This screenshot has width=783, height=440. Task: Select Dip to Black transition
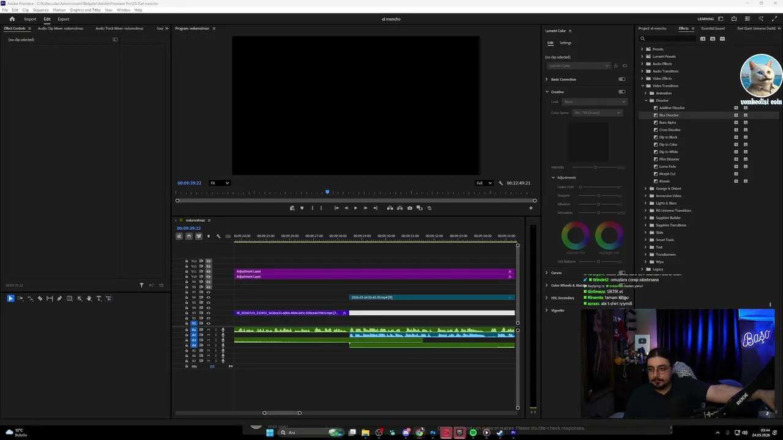668,137
